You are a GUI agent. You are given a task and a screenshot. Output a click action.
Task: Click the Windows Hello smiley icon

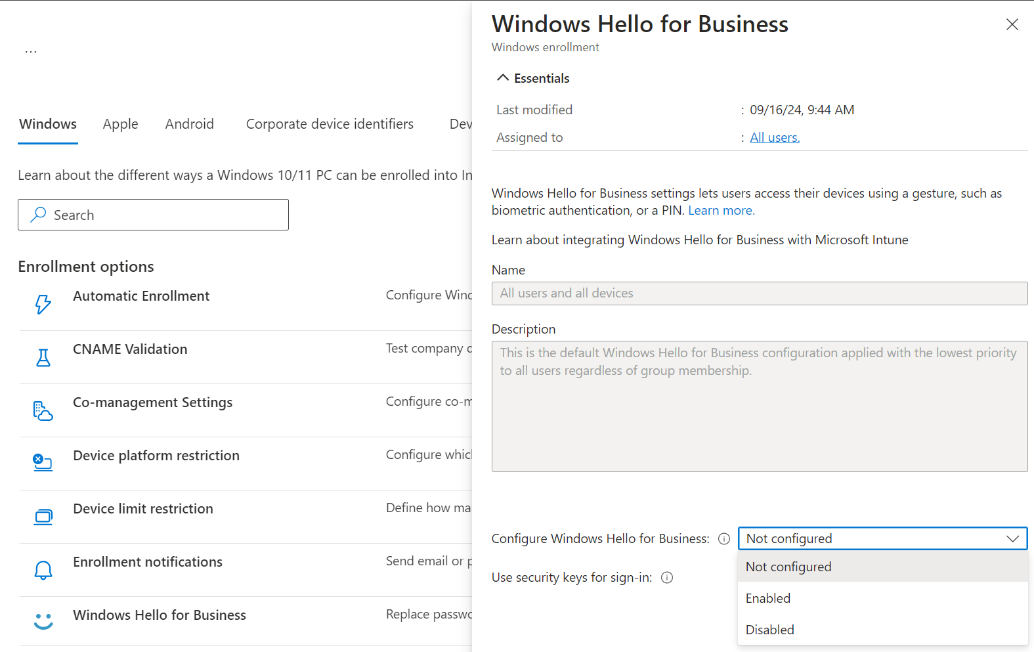(43, 621)
